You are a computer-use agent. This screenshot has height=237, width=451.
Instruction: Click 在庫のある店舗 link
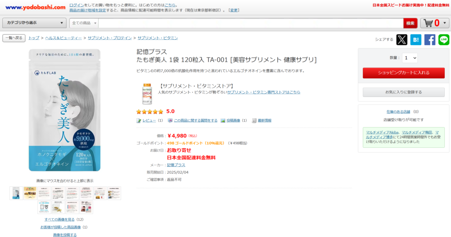point(398,112)
